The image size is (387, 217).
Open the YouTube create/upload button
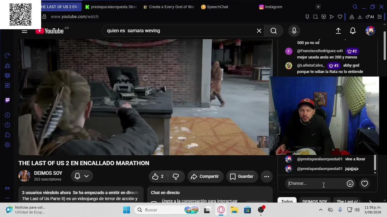point(338,31)
